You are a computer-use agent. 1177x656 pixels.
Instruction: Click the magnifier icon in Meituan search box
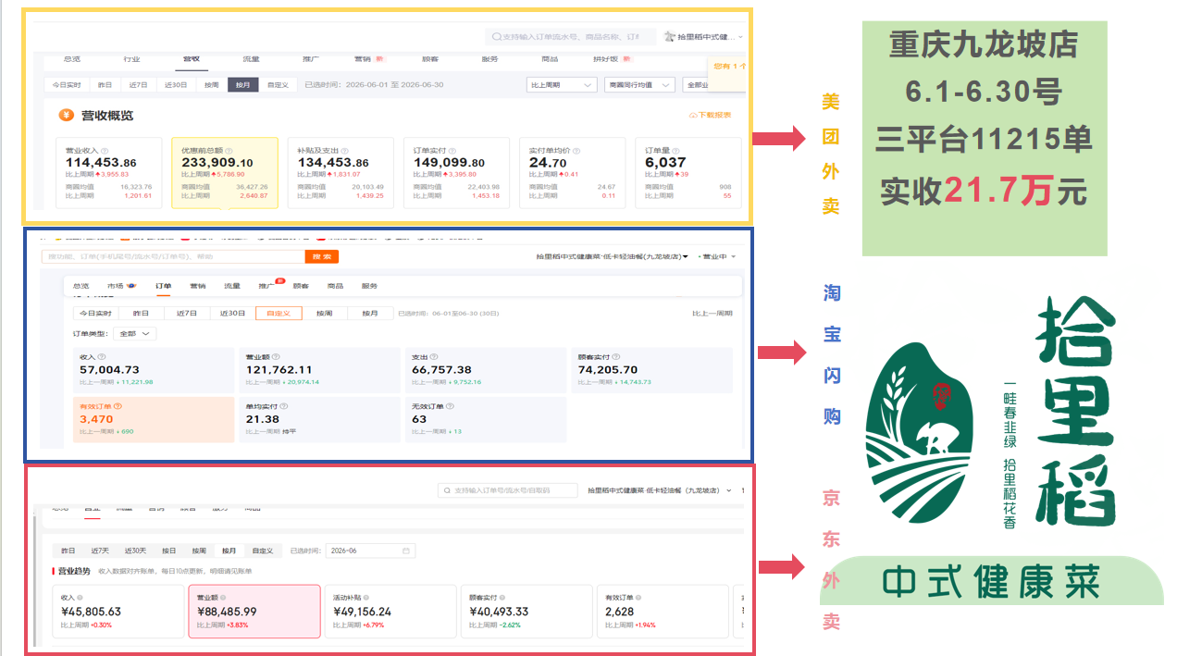pos(496,37)
